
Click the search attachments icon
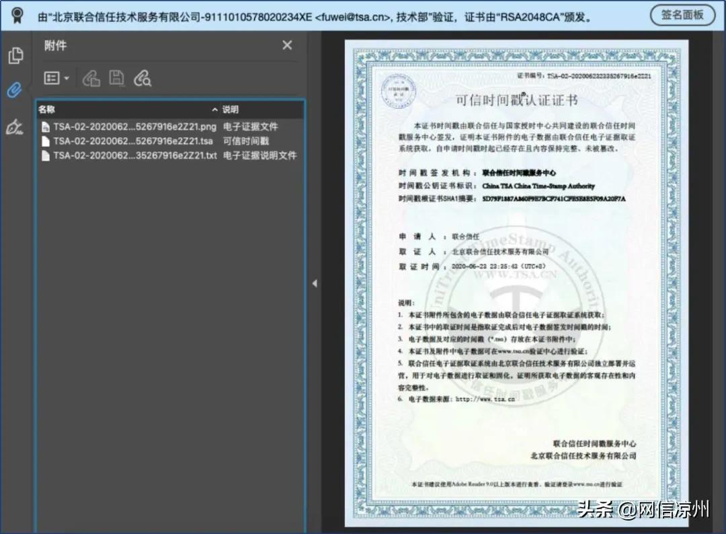[x=143, y=79]
